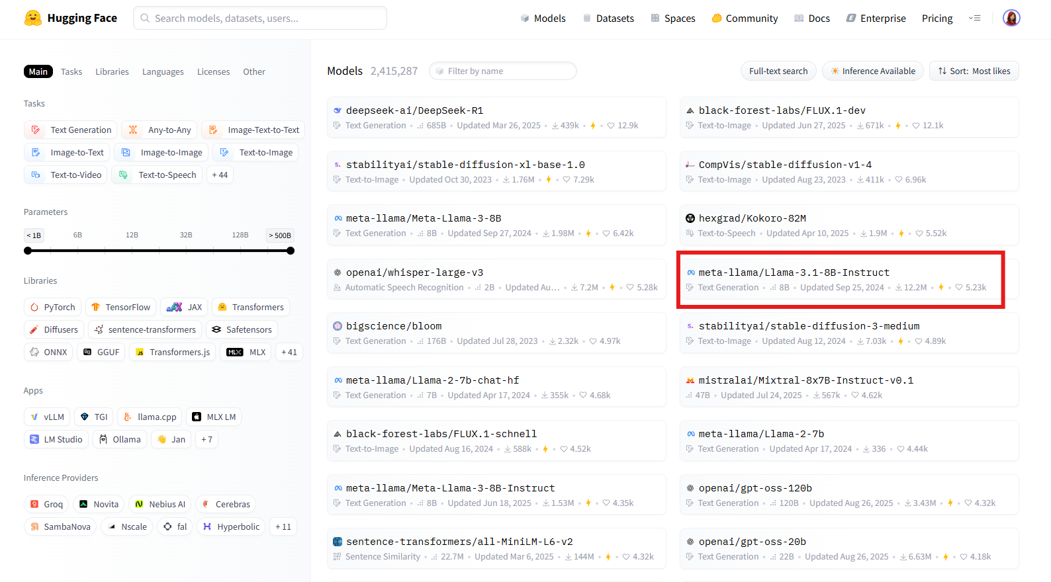This screenshot has height=582, width=1051.
Task: Filter by Image-Text-to-Text task
Action: pyautogui.click(x=253, y=130)
